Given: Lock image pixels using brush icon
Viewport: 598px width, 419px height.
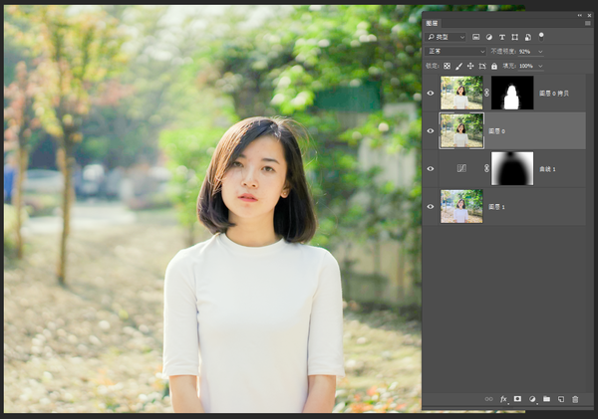Looking at the screenshot, I should point(458,66).
